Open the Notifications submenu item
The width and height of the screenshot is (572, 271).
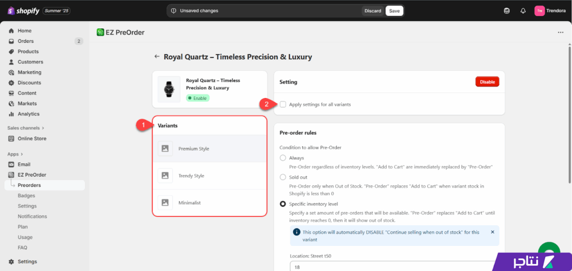click(32, 216)
